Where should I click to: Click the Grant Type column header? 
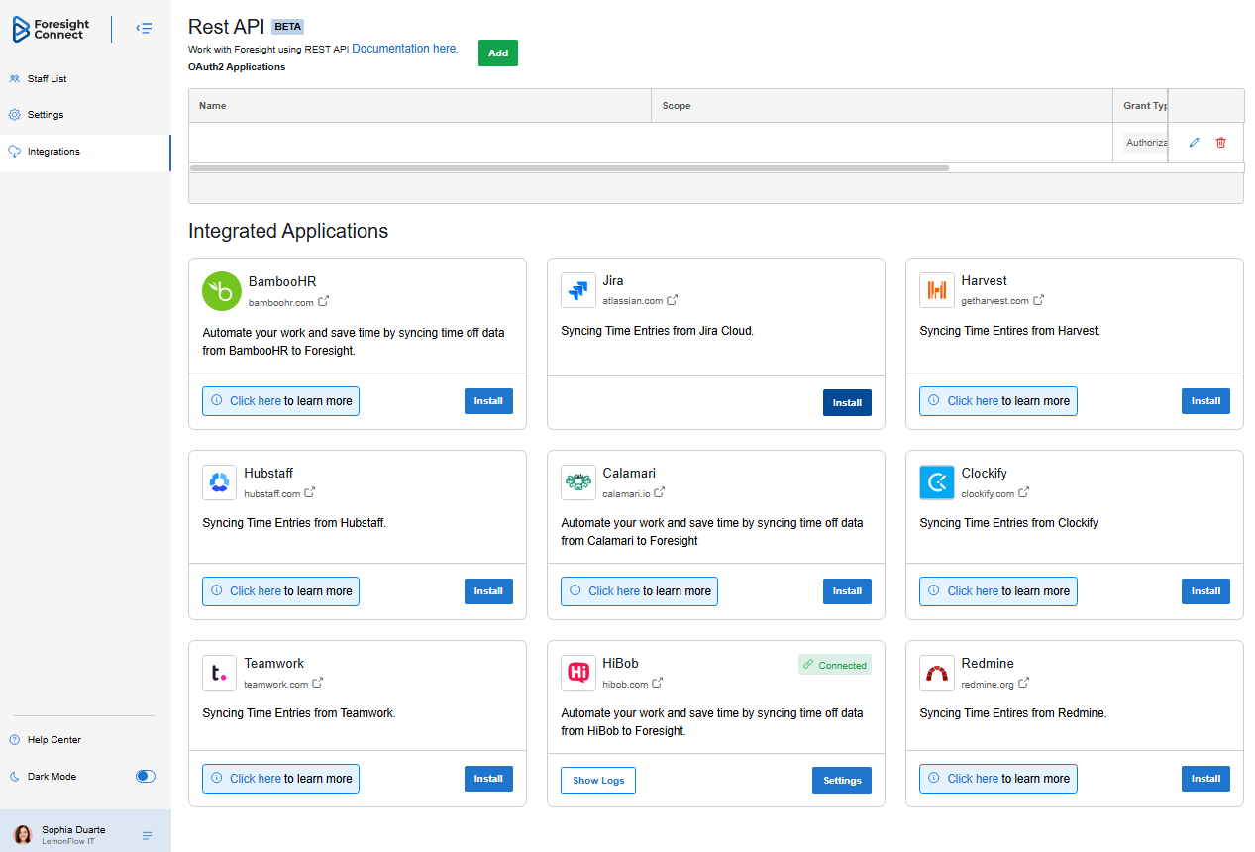pos(1141,106)
